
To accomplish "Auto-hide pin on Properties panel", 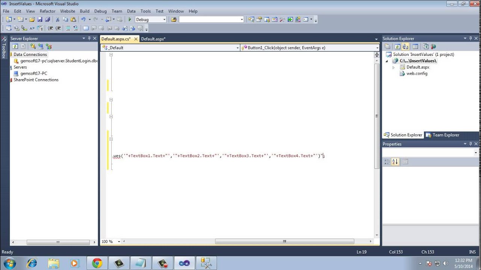I will 470,144.
